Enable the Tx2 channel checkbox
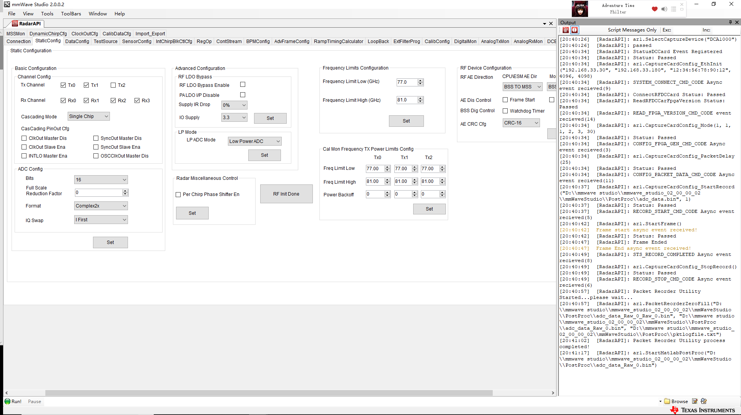 coord(113,85)
